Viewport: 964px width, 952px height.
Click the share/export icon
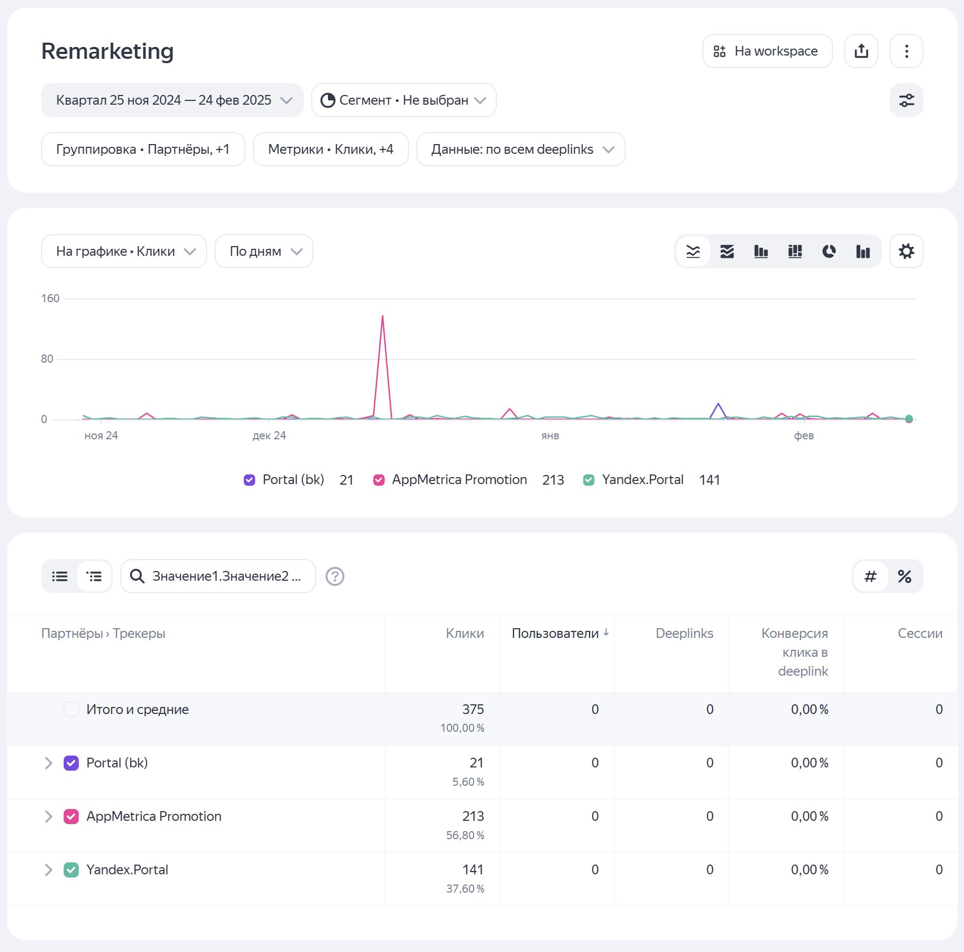(x=861, y=51)
